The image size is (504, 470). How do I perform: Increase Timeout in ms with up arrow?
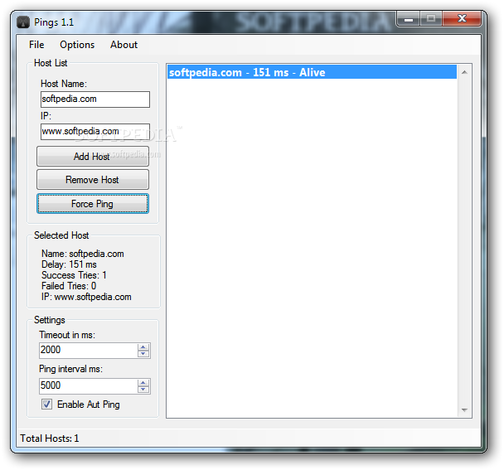(143, 347)
